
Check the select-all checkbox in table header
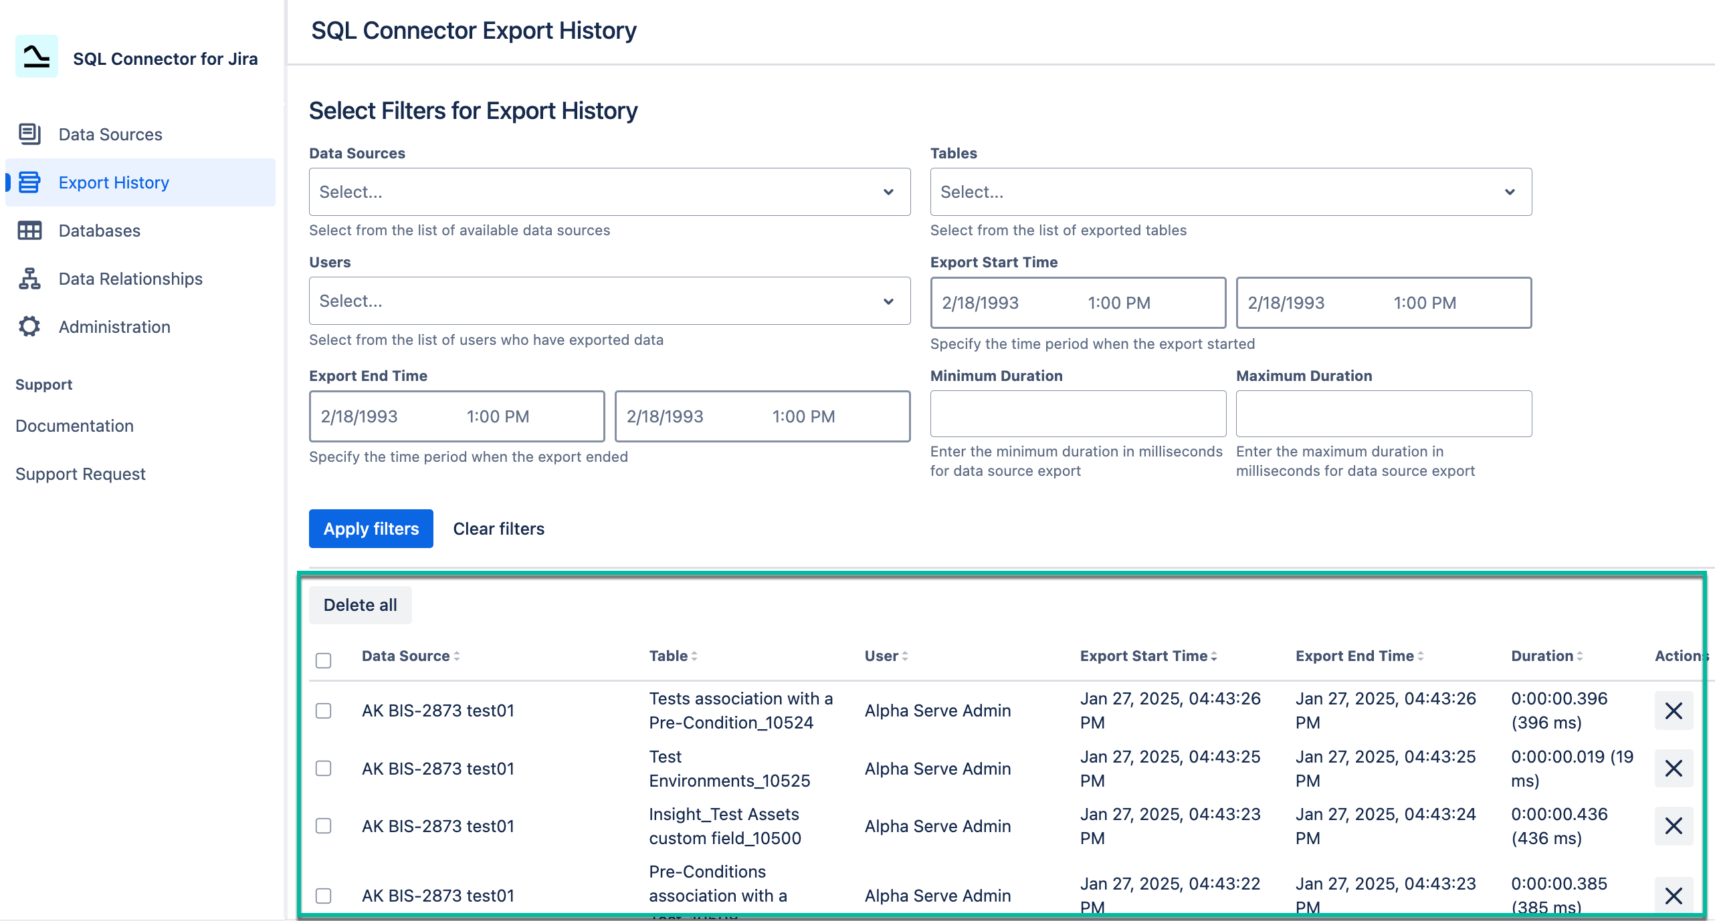point(324,660)
